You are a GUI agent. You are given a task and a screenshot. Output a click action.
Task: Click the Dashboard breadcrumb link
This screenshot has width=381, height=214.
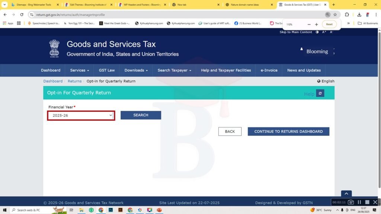[53, 81]
